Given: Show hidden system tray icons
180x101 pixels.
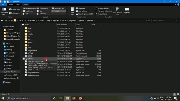Looking at the screenshot, I should pyautogui.click(x=148, y=98).
